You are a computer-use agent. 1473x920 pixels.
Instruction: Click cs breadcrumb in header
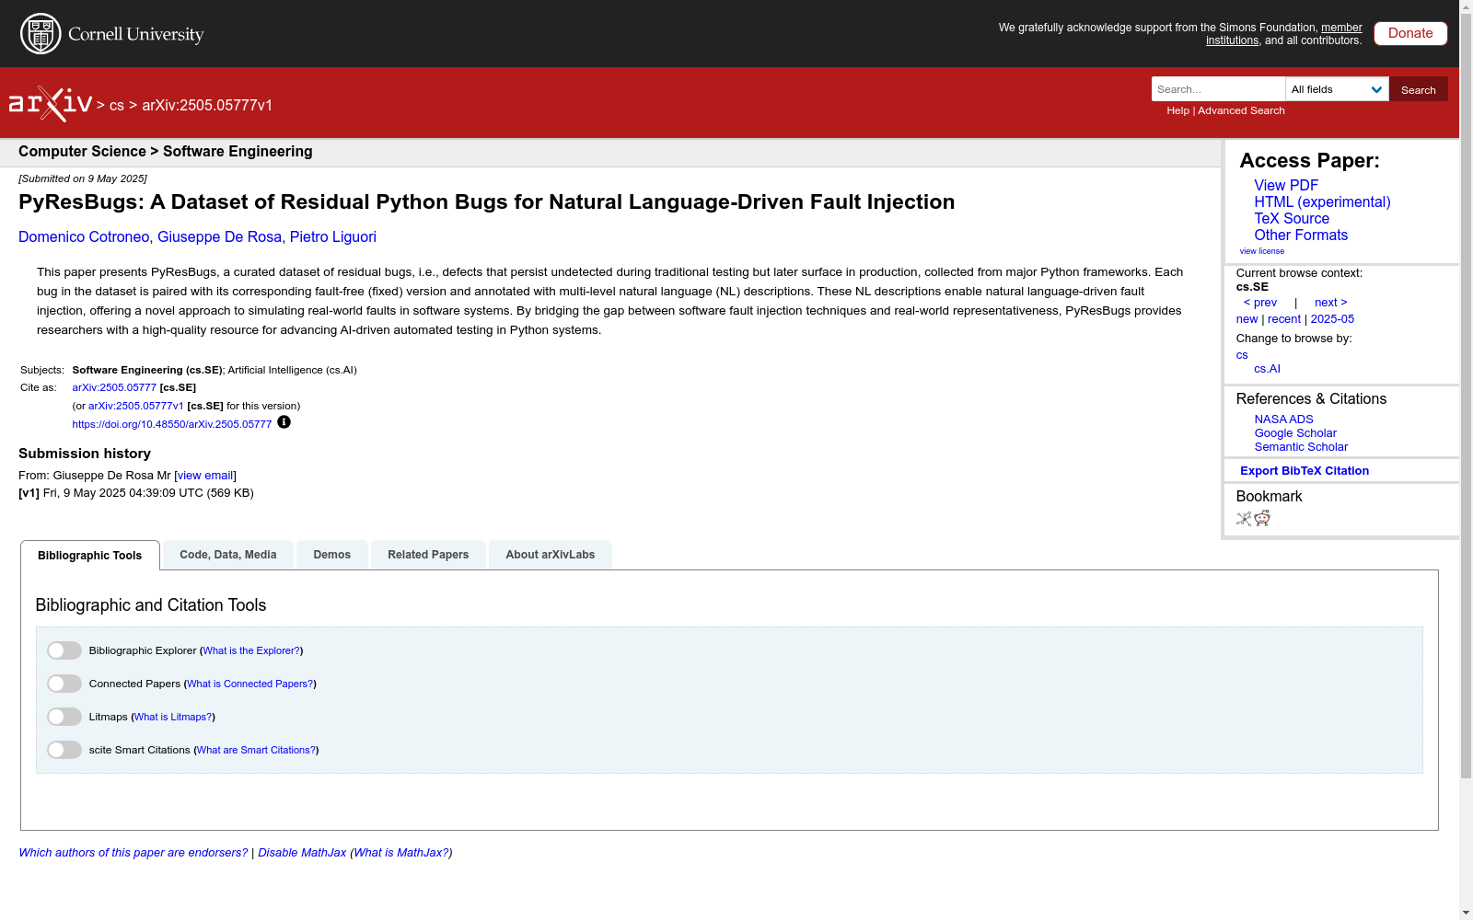click(x=117, y=106)
